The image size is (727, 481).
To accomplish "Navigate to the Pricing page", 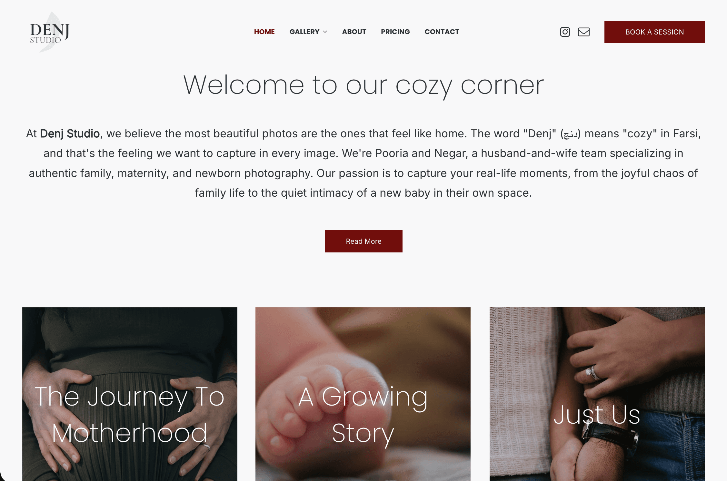I will click(x=395, y=32).
